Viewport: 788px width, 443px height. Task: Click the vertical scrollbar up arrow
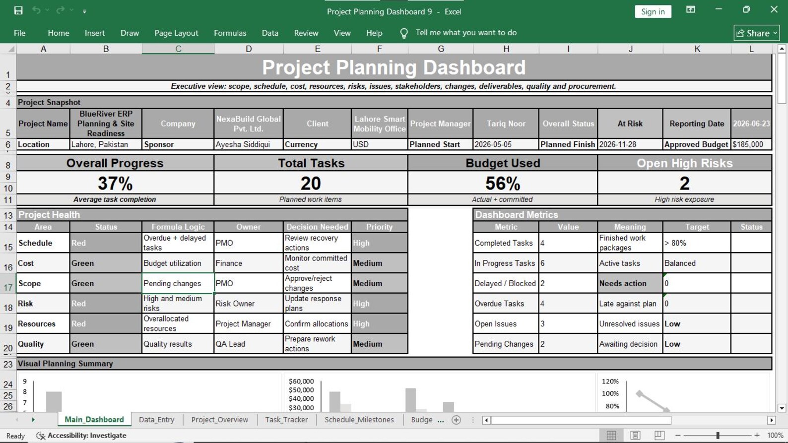(782, 49)
